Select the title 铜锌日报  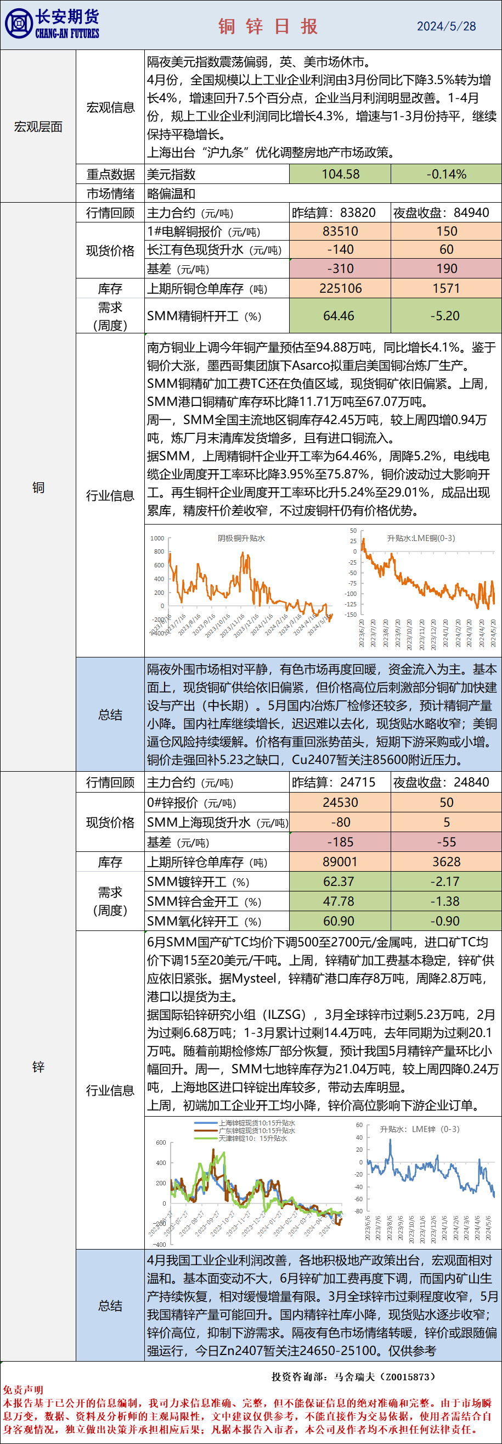tap(268, 26)
